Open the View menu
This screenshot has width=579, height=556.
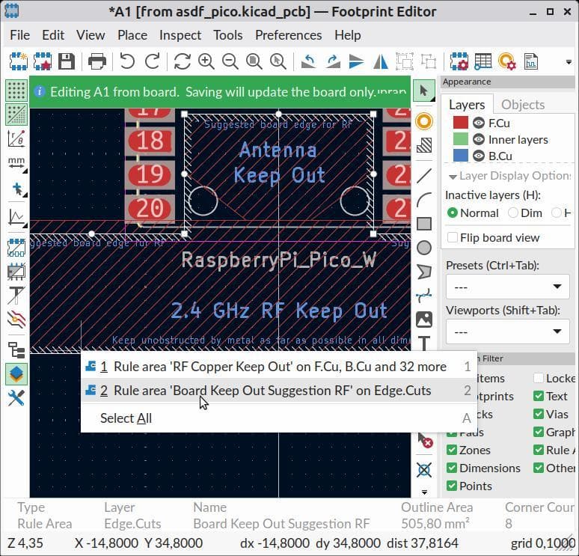[91, 35]
